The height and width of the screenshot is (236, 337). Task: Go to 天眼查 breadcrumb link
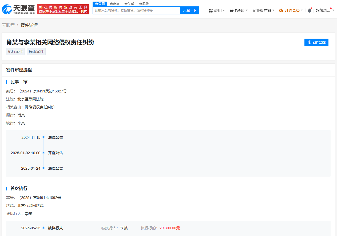[8, 25]
